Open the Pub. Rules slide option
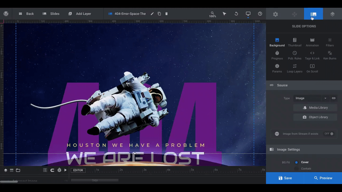342x192 pixels. (x=295, y=55)
